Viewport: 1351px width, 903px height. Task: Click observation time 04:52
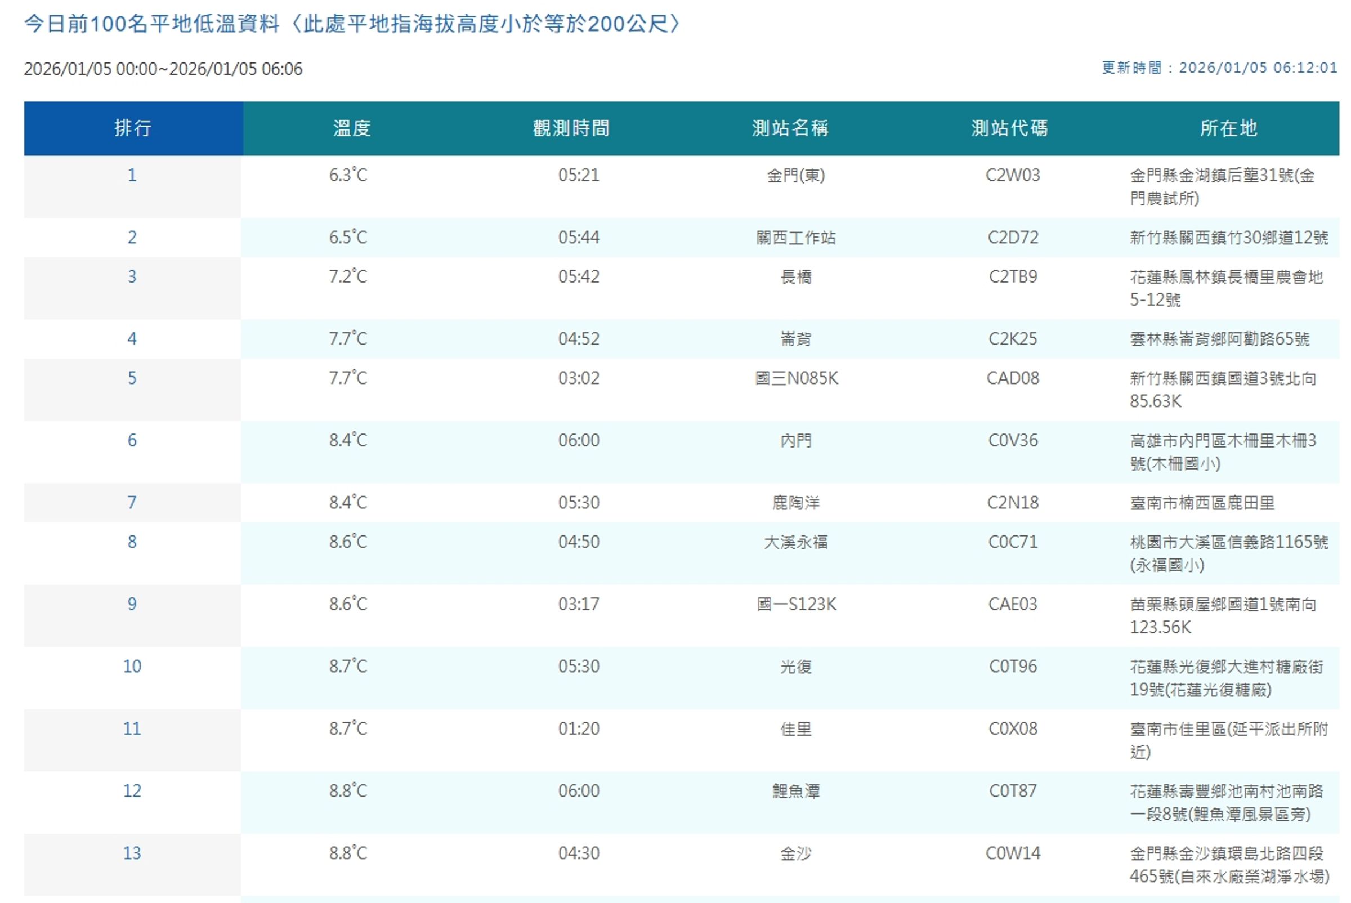pos(579,339)
